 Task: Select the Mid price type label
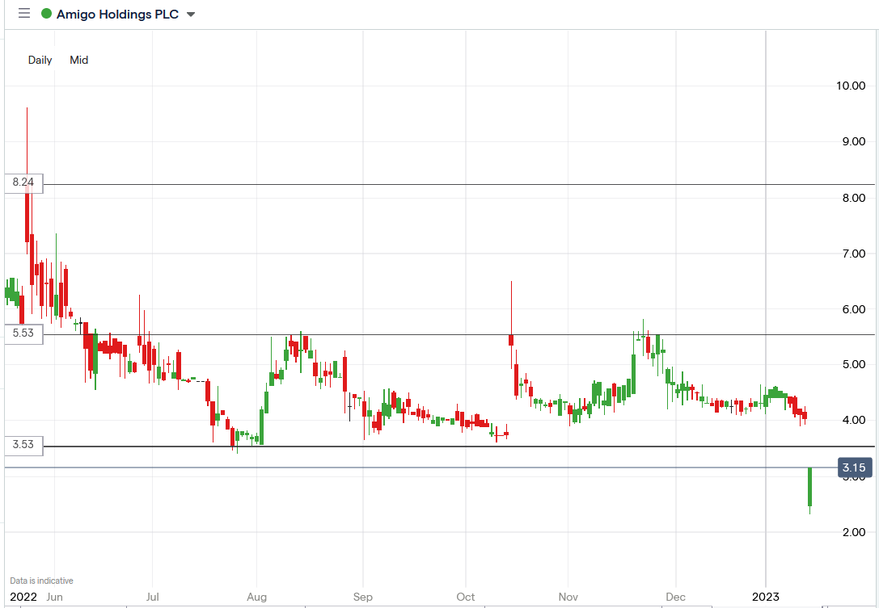point(79,60)
